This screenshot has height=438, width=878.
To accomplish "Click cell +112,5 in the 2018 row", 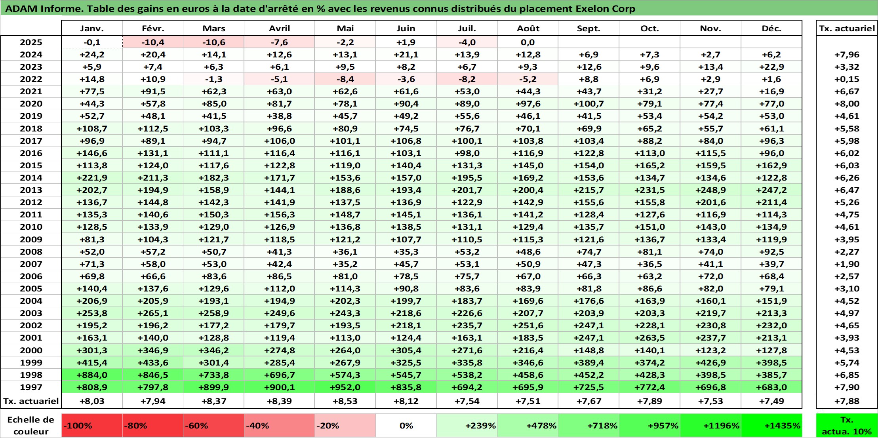I will pos(153,128).
